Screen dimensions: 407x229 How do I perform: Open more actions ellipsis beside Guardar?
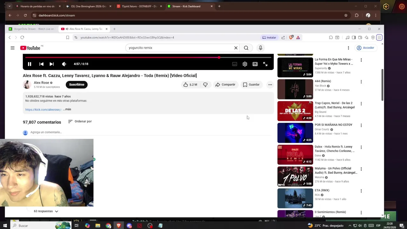(270, 85)
